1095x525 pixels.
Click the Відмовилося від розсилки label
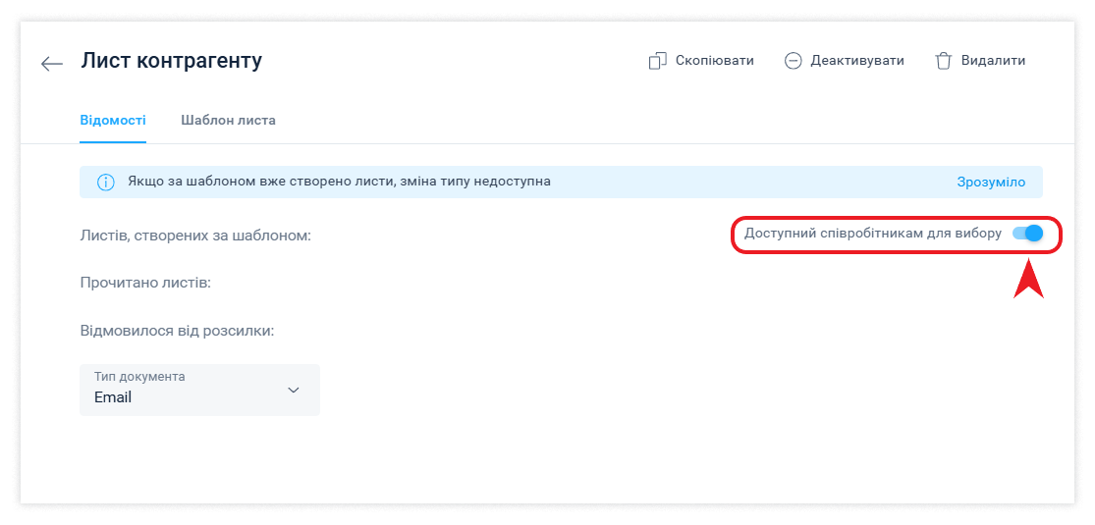[x=177, y=330]
